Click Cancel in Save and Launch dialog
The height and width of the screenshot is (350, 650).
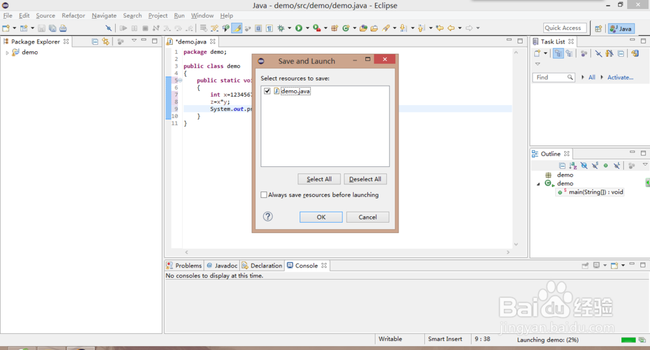pos(368,217)
